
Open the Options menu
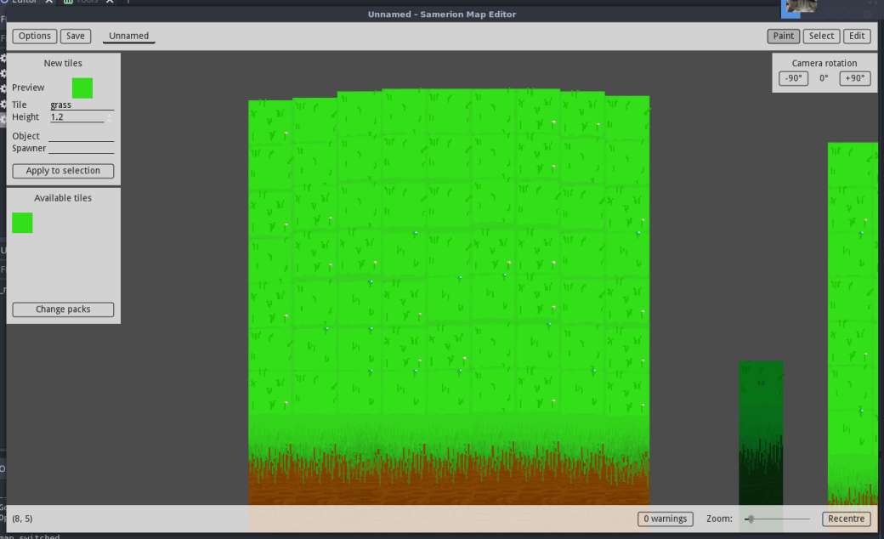(35, 36)
